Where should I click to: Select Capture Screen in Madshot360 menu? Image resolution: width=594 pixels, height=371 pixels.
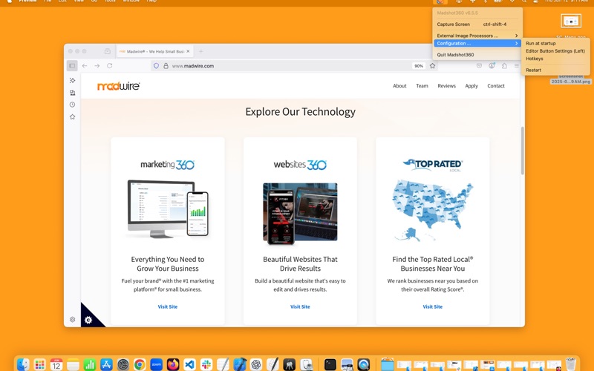tap(477, 24)
